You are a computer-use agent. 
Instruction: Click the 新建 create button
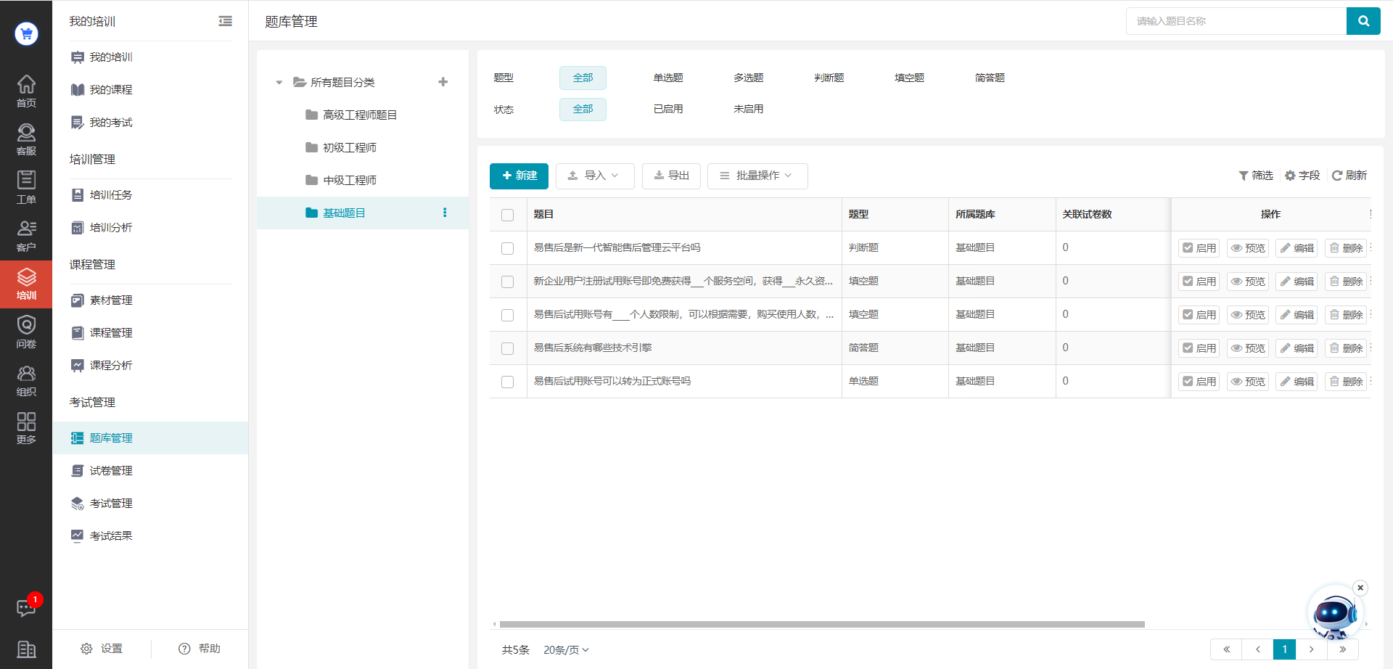(x=519, y=176)
